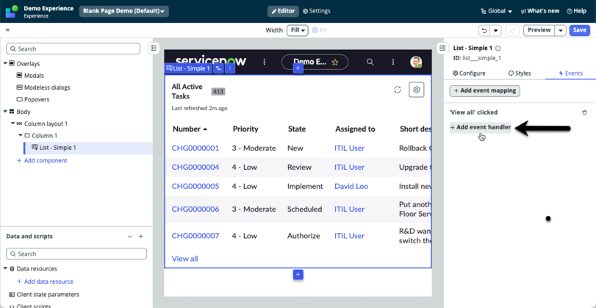Image resolution: width=596 pixels, height=308 pixels.
Task: Click the user avatar in header
Action: coord(416,62)
